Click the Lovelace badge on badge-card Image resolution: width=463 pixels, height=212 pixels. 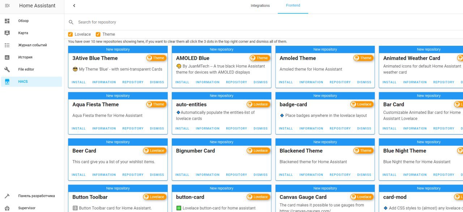(x=362, y=104)
